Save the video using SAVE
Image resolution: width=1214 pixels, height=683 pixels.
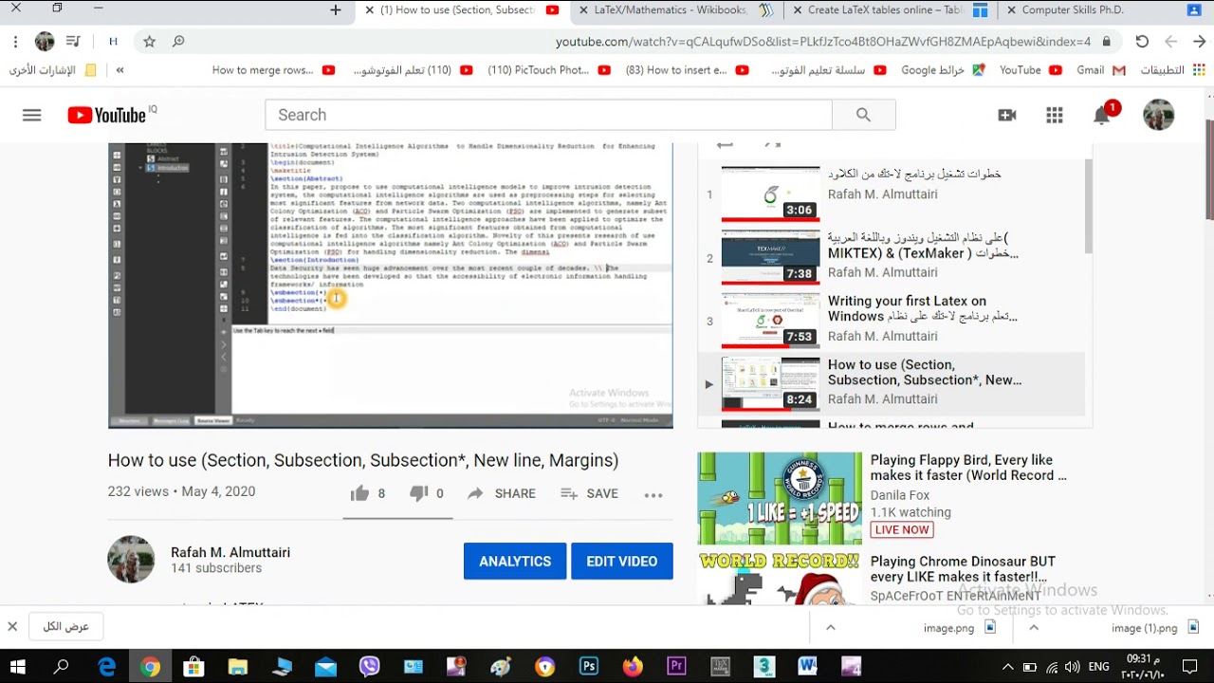[x=589, y=493]
